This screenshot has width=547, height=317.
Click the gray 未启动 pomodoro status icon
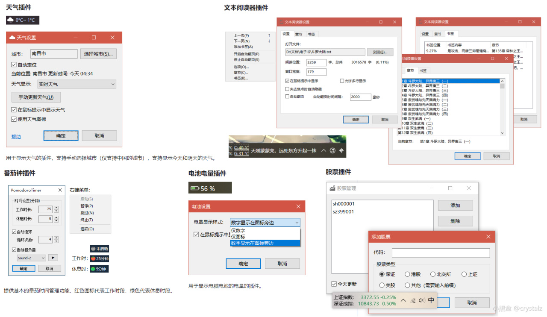coord(93,249)
